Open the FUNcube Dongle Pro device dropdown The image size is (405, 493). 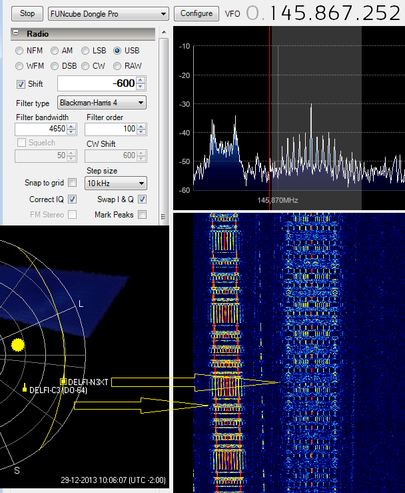[x=109, y=13]
